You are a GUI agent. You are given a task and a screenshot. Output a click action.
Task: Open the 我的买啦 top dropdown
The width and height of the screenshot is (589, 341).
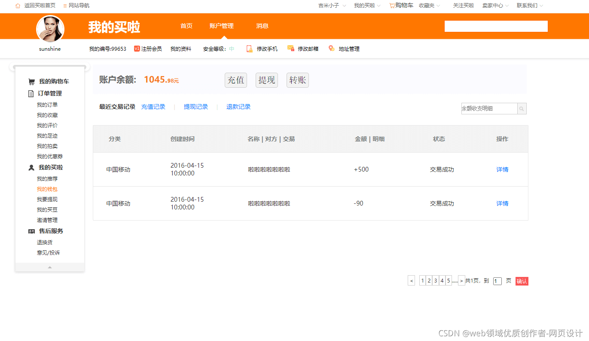[x=367, y=6]
